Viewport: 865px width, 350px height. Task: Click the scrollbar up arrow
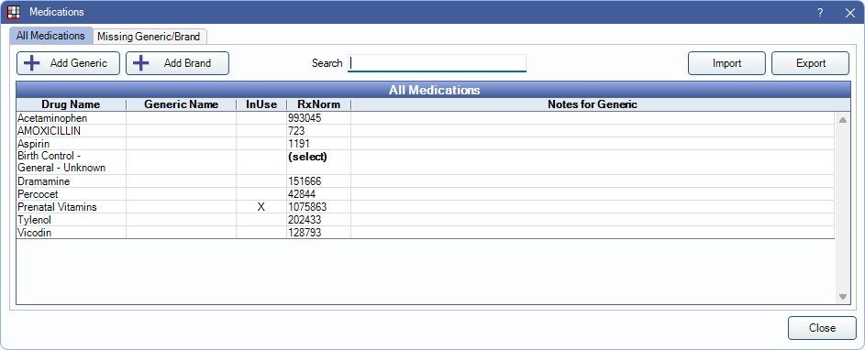click(842, 120)
